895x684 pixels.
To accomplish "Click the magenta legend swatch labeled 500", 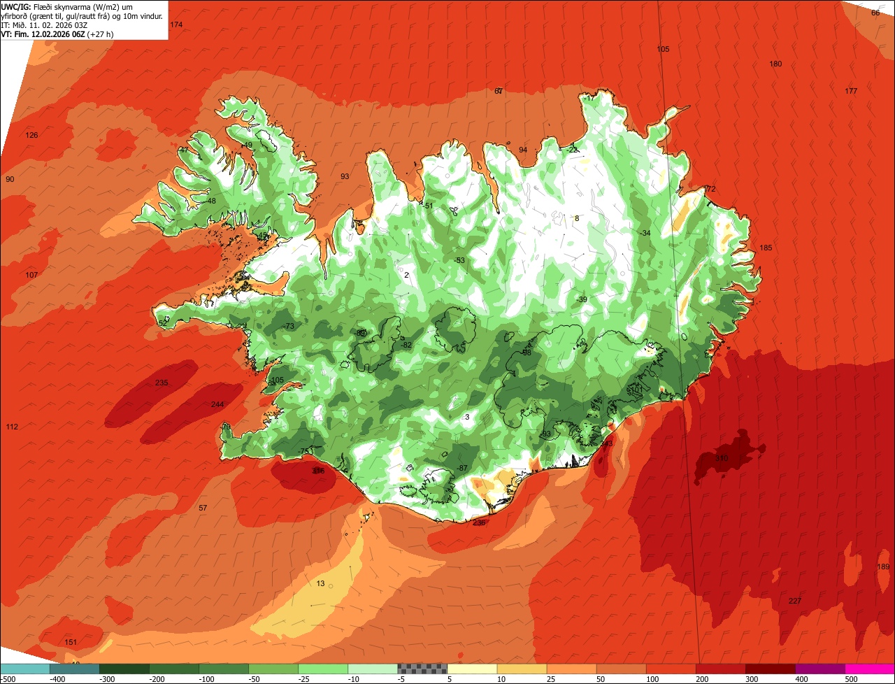I will click(869, 669).
